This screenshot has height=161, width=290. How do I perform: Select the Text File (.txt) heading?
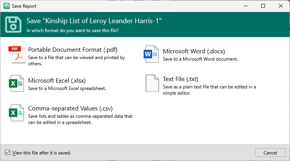pyautogui.click(x=181, y=79)
